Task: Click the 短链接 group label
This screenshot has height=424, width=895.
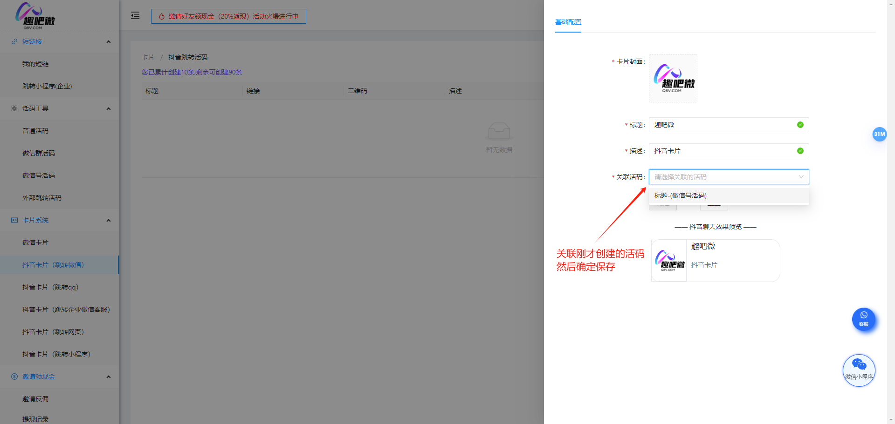Action: click(x=32, y=41)
